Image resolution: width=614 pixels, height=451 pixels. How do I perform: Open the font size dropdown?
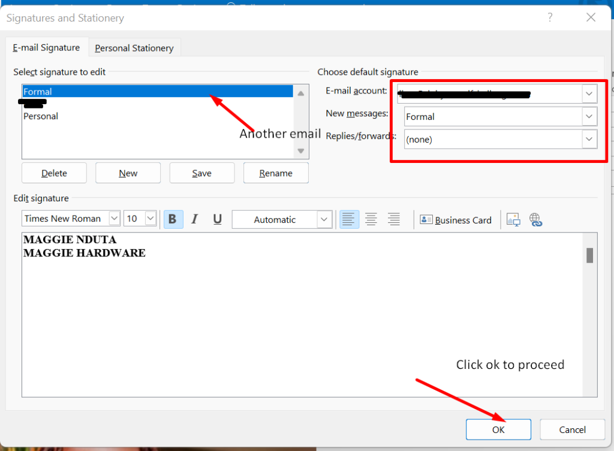151,219
